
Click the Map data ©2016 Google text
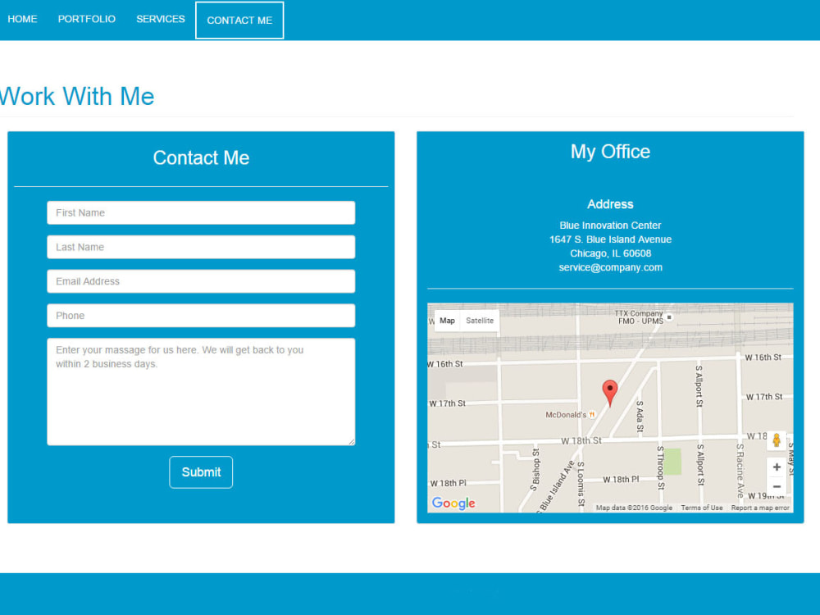tap(635, 508)
